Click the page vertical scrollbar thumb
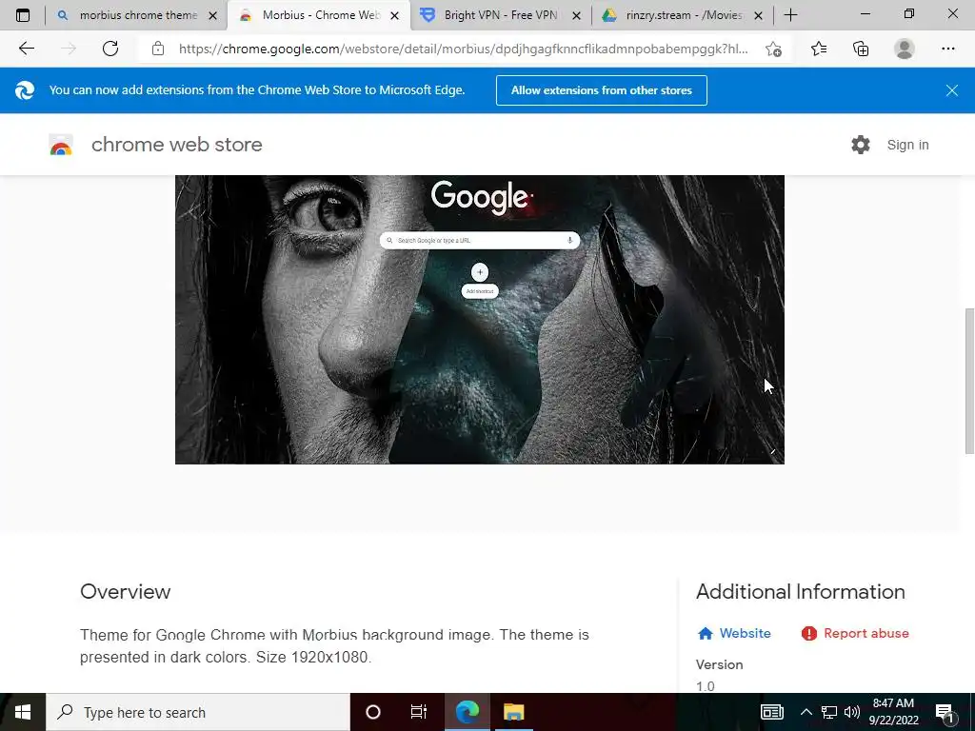Image resolution: width=975 pixels, height=731 pixels. click(x=968, y=381)
